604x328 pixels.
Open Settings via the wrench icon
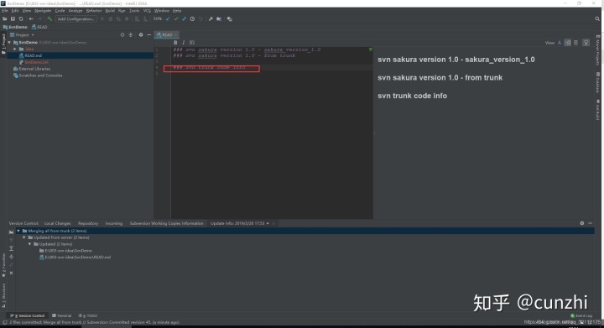coord(211,18)
